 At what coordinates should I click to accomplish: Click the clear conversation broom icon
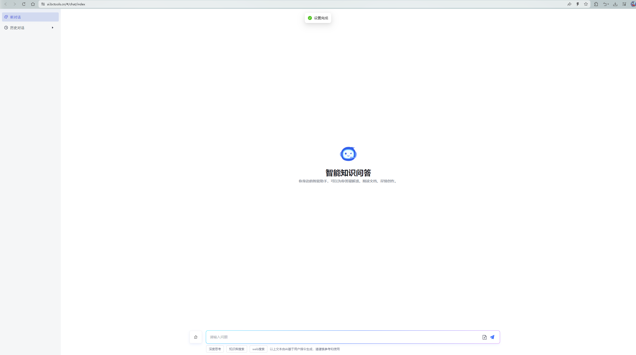(196, 337)
